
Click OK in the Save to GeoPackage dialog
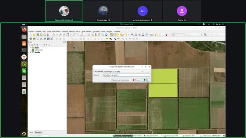146,80
